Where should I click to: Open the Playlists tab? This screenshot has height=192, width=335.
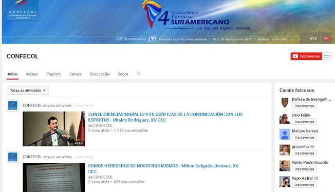click(53, 74)
